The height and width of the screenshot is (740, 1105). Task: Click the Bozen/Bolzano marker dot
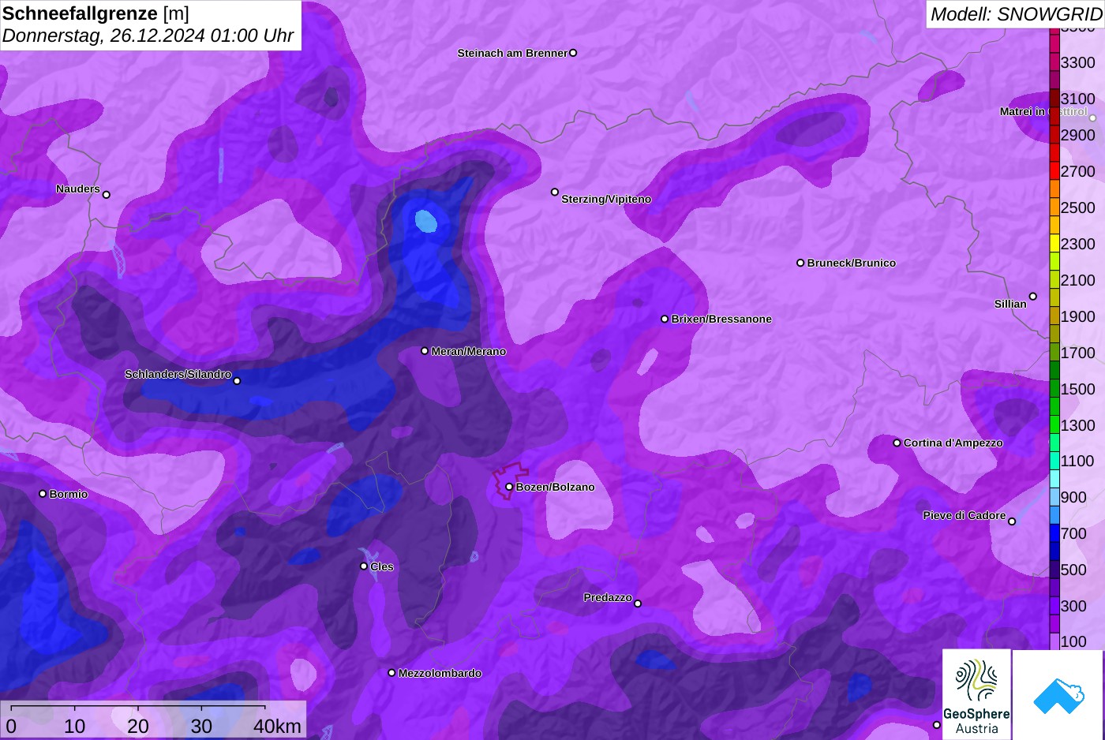[509, 487]
